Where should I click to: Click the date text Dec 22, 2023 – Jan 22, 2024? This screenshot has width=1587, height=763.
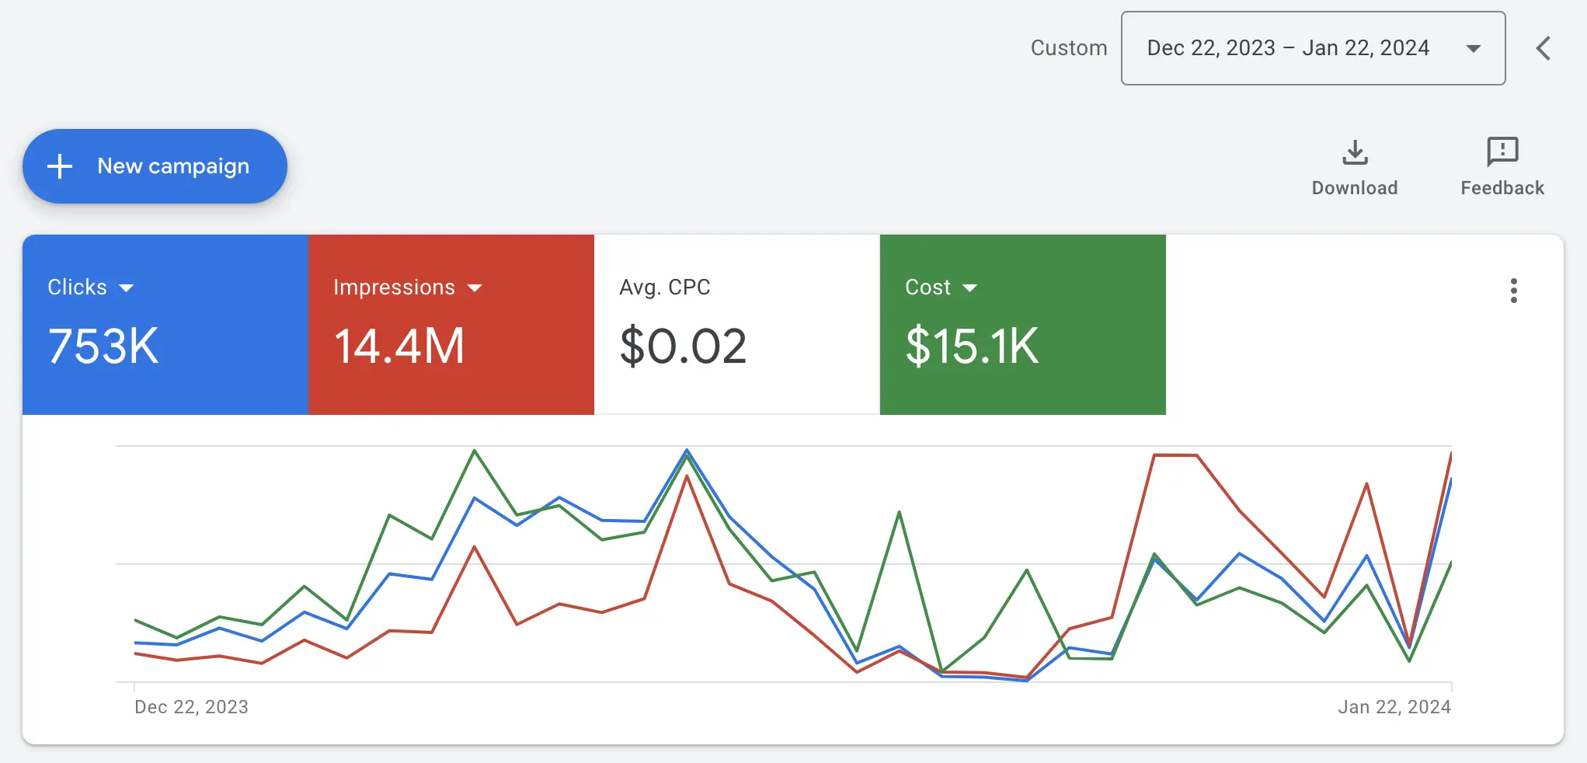[1288, 48]
